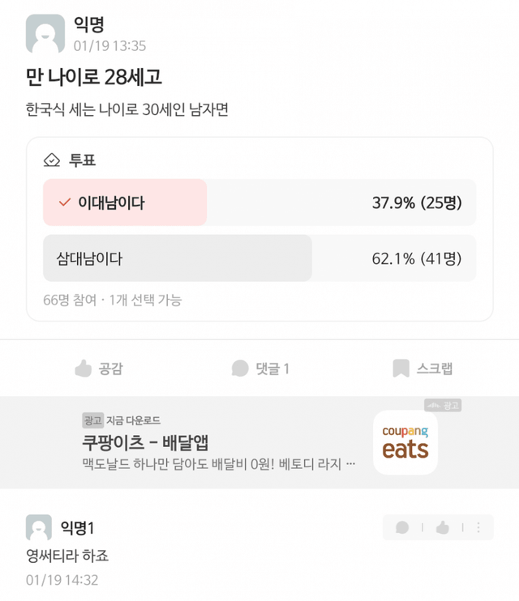Click the post title 만 나이로 28세고
The width and height of the screenshot is (519, 601).
pos(94,77)
